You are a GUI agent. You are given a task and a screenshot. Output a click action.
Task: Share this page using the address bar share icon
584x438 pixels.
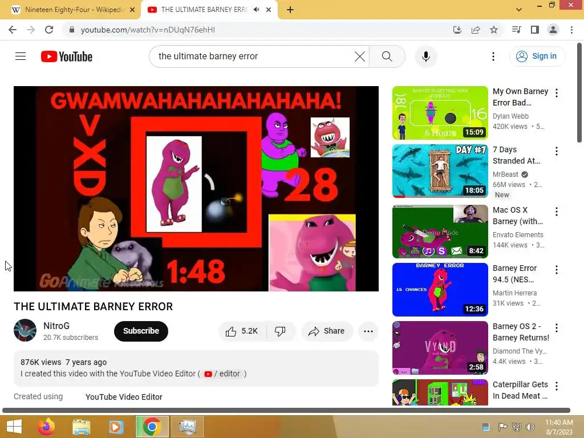click(x=476, y=30)
